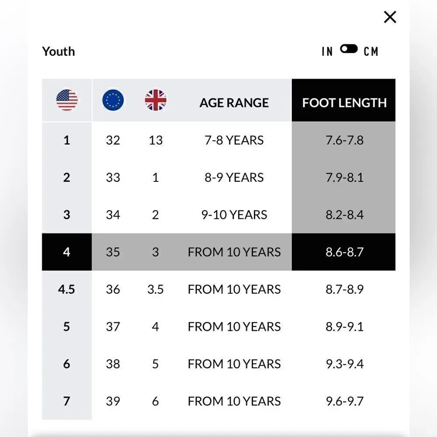Click the US flag icon column header

pos(67,100)
